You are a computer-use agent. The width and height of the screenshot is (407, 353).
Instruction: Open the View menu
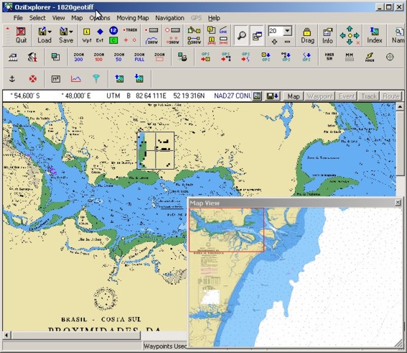coord(58,18)
